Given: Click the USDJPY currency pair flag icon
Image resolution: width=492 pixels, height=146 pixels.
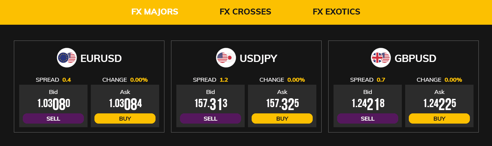Looking at the screenshot, I should tap(226, 58).
